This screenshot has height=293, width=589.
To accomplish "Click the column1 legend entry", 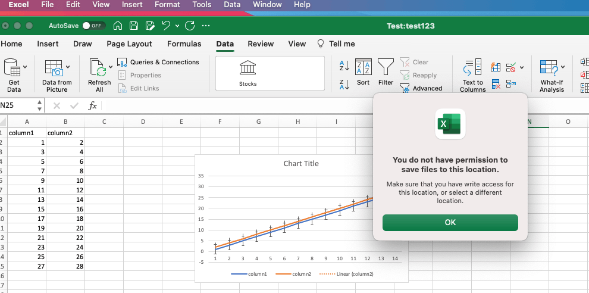I will point(249,274).
